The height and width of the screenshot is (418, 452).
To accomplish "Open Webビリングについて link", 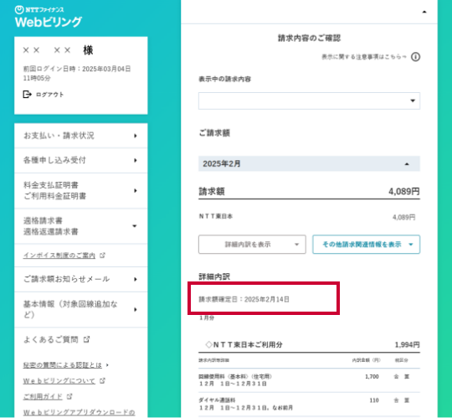I will coord(59,381).
